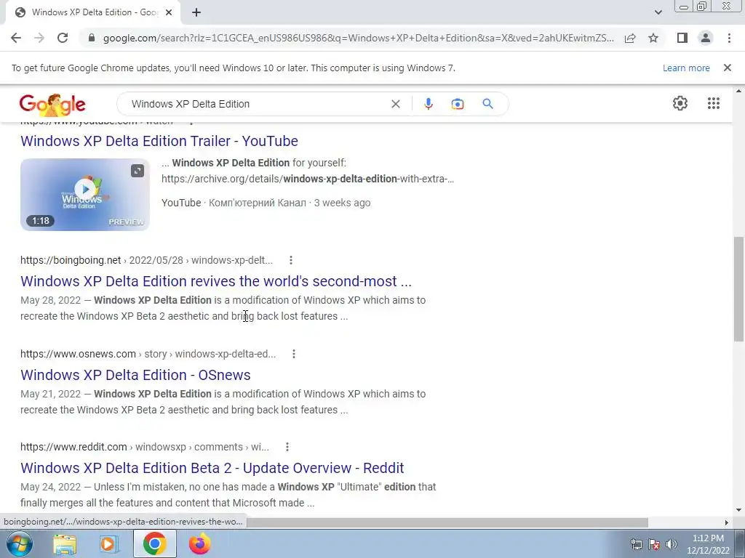This screenshot has height=558, width=745.
Task: Open the taskbar clock and date
Action: [708, 544]
